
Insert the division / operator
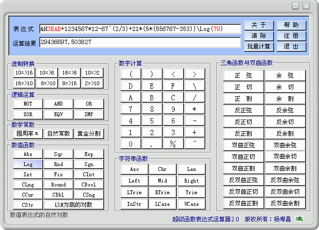pyautogui.click(x=195, y=97)
